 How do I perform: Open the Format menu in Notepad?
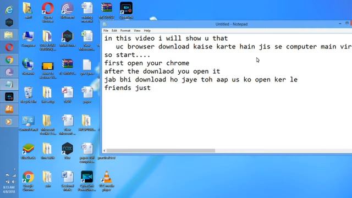pos(125,31)
